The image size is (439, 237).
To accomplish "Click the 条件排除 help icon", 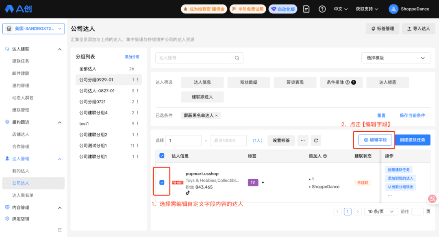I will tap(348, 83).
